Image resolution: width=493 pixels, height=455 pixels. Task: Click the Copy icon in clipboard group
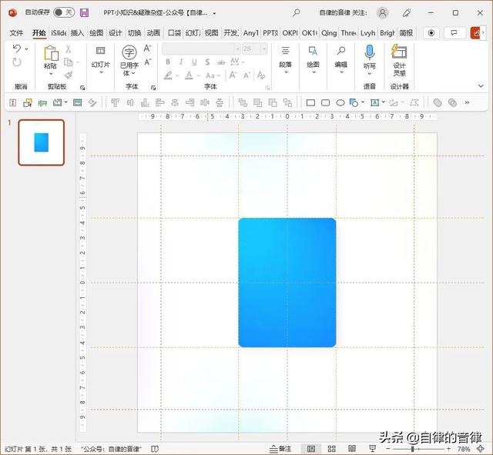point(69,62)
